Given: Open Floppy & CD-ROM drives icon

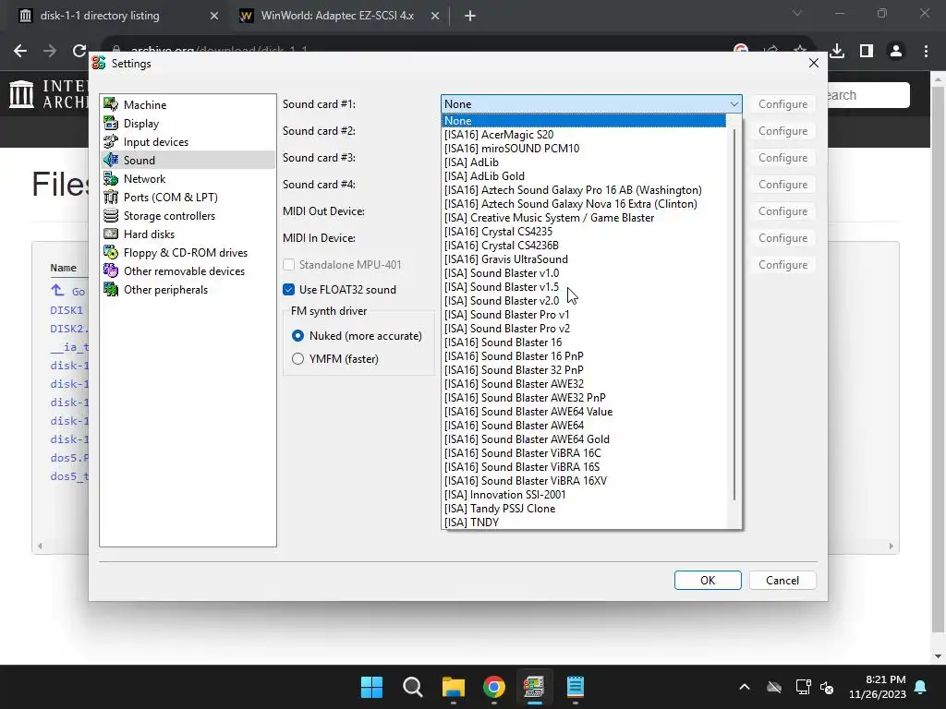Looking at the screenshot, I should [111, 253].
